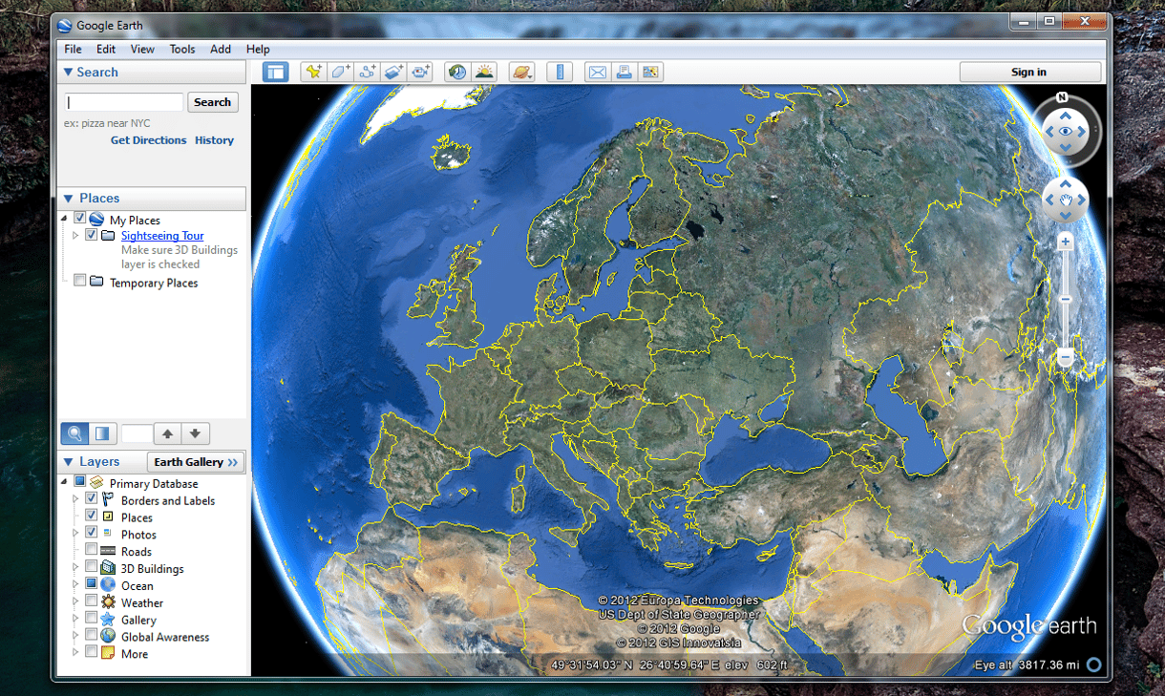The width and height of the screenshot is (1165, 696).
Task: Enable the Global Awareness layer
Action: click(x=92, y=635)
